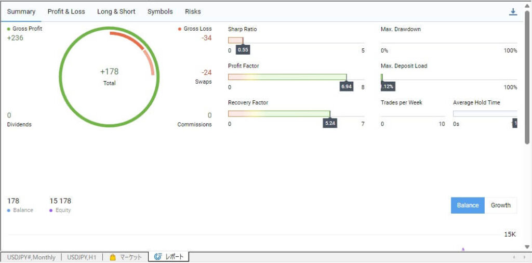Viewport: 532px width, 263px height.
Task: Select the Symbols tab
Action: 160,11
